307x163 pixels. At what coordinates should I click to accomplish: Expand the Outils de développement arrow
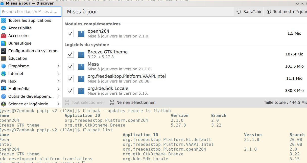pos(58,96)
